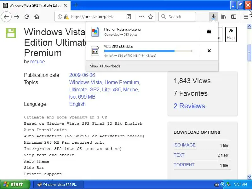This screenshot has height=189, width=252.
Task: Open the page actions three-dot menu
Action: 141,17
